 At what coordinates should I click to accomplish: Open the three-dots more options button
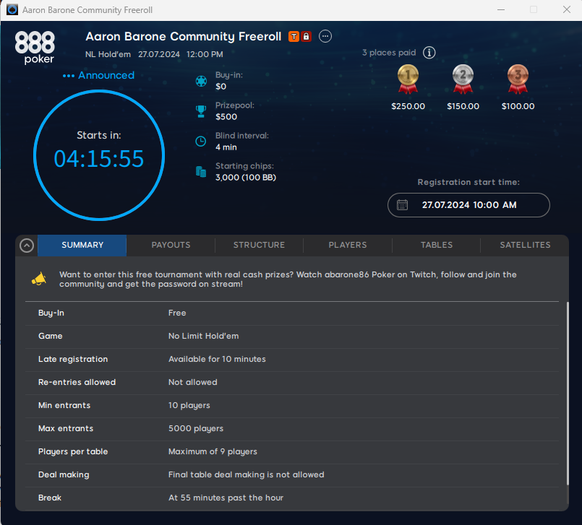tap(325, 36)
